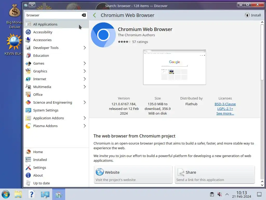Open the LGPL-2.1+ license link
Viewport: 266px width, 200px height.
click(x=225, y=109)
